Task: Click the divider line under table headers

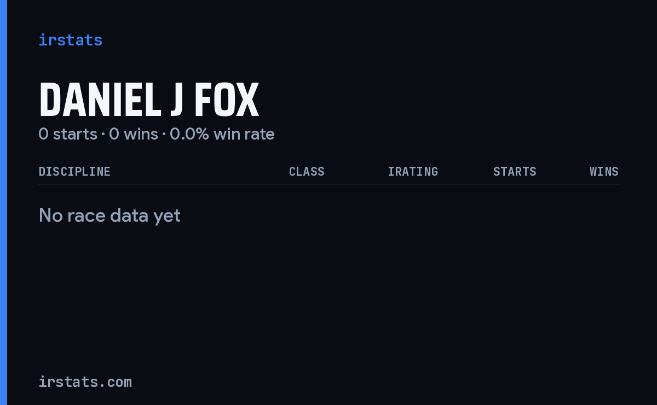Action: [x=328, y=184]
